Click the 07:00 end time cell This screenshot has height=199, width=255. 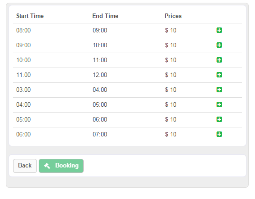point(100,134)
